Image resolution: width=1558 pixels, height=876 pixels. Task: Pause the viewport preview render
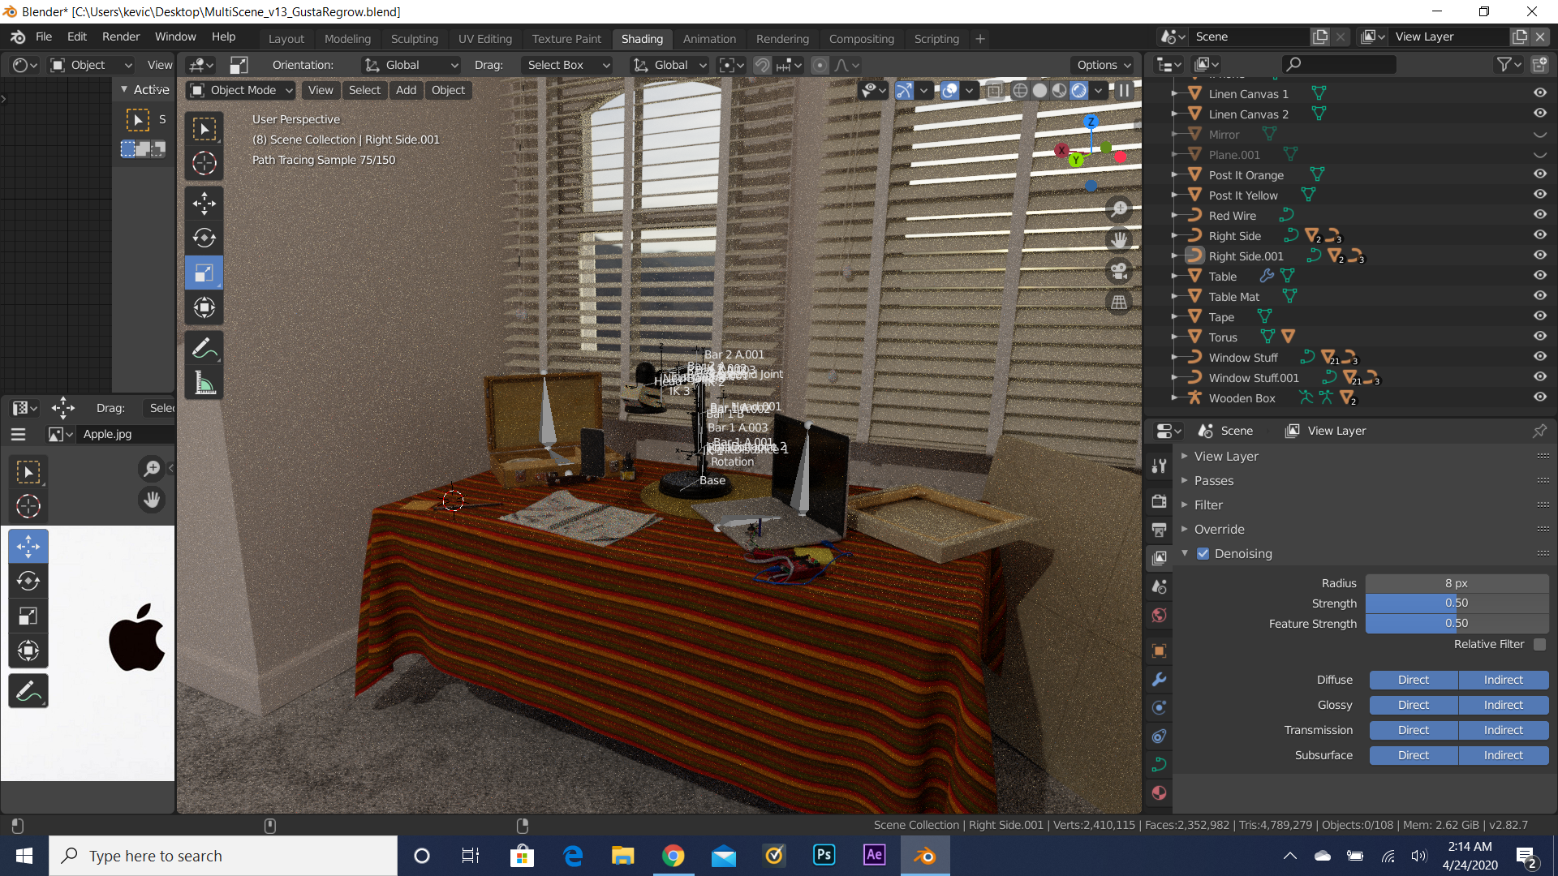[1124, 90]
